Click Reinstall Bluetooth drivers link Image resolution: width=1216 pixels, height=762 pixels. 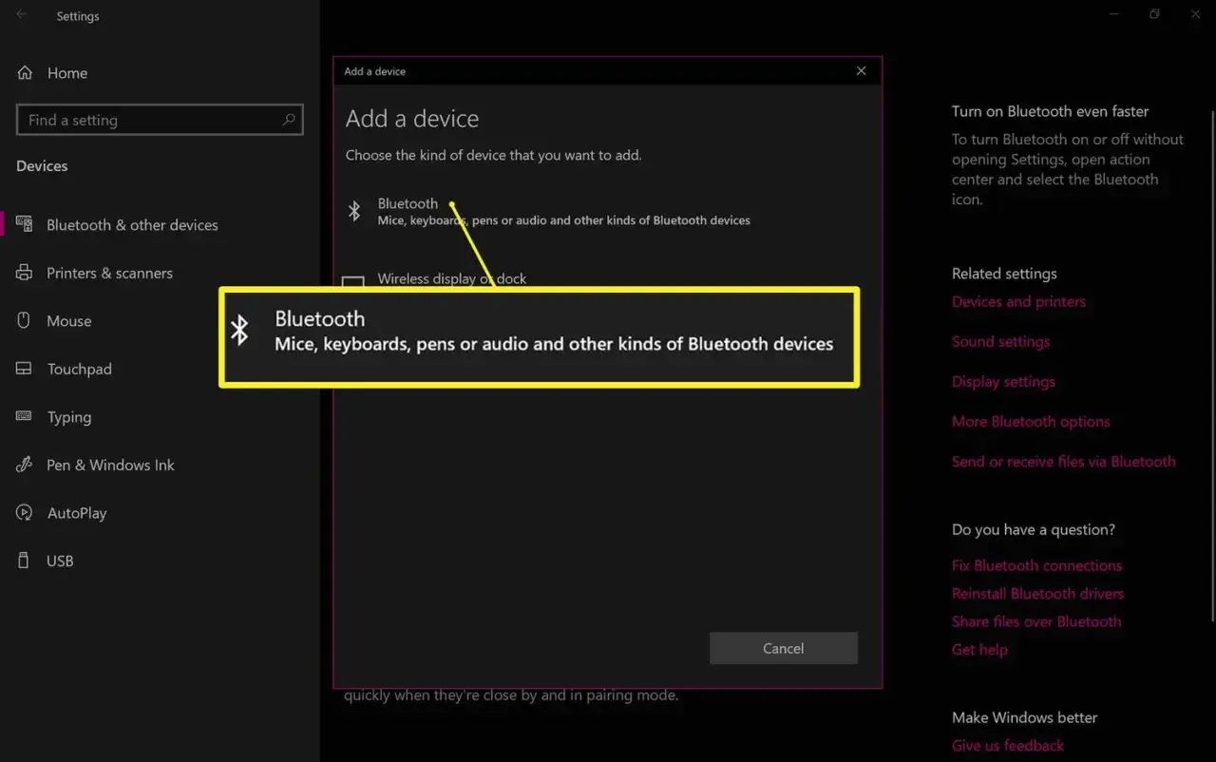coord(1037,594)
